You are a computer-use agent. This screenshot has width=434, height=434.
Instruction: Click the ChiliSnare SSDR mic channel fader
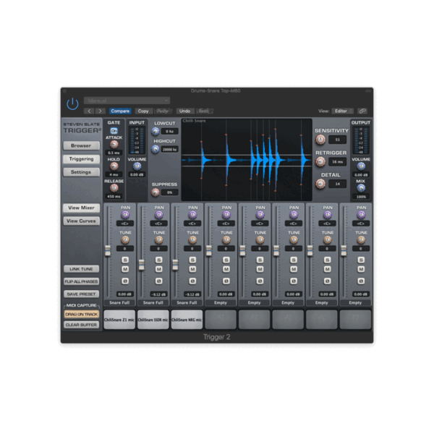tap(142, 265)
